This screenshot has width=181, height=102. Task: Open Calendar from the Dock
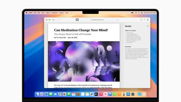73,94
